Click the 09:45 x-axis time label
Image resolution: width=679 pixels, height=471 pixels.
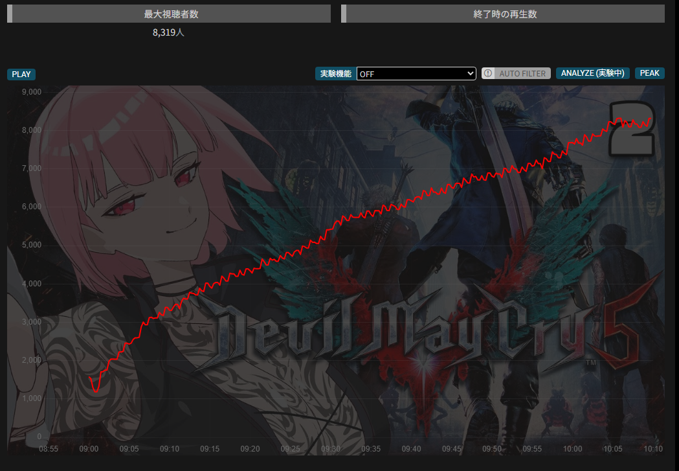tap(452, 449)
